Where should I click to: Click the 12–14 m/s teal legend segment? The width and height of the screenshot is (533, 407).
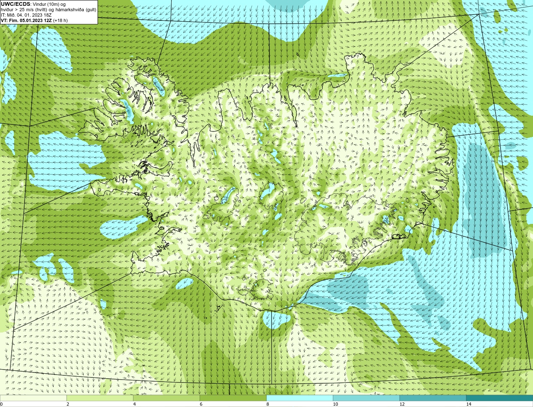(433, 398)
